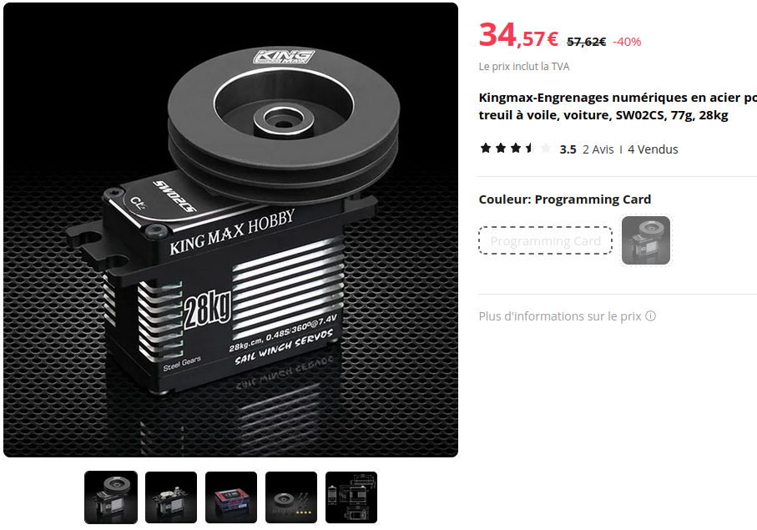Select the servo with pulley thumbnail
757x530 pixels.
click(111, 497)
